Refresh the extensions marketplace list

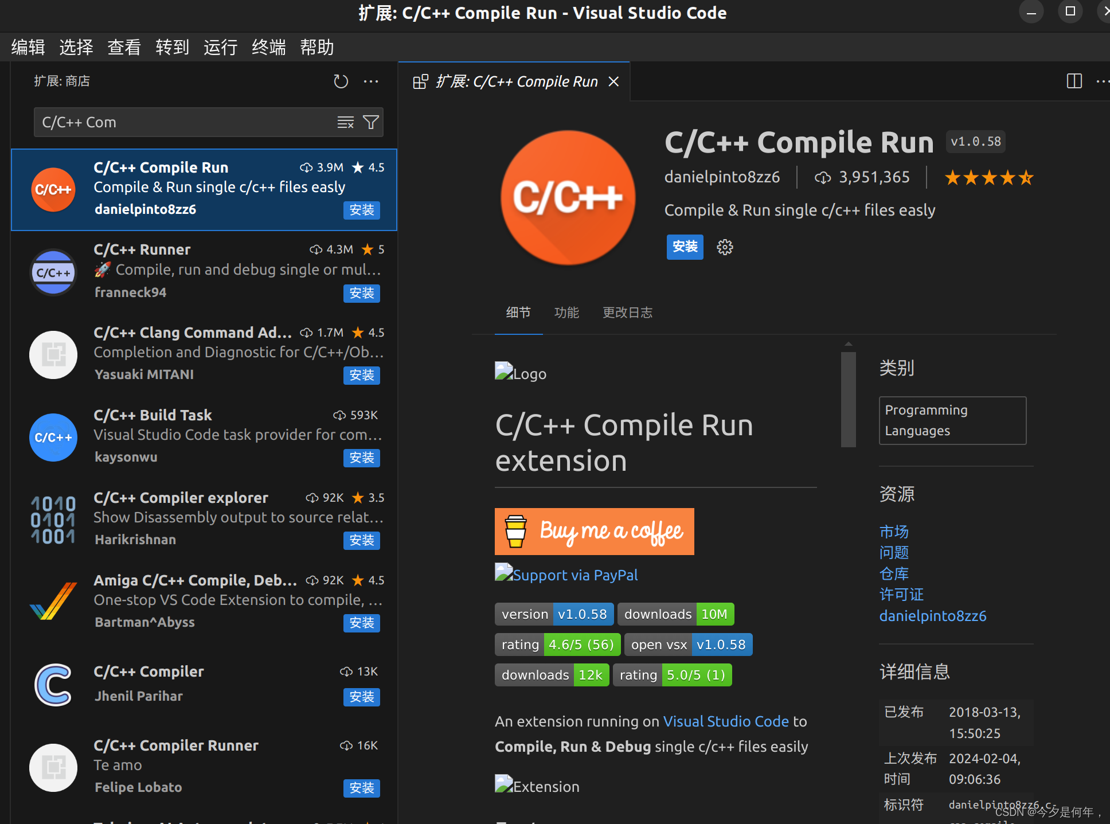pyautogui.click(x=341, y=81)
